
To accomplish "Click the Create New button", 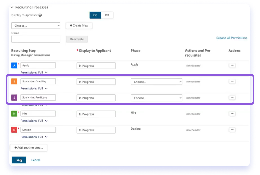I will click(x=79, y=25).
